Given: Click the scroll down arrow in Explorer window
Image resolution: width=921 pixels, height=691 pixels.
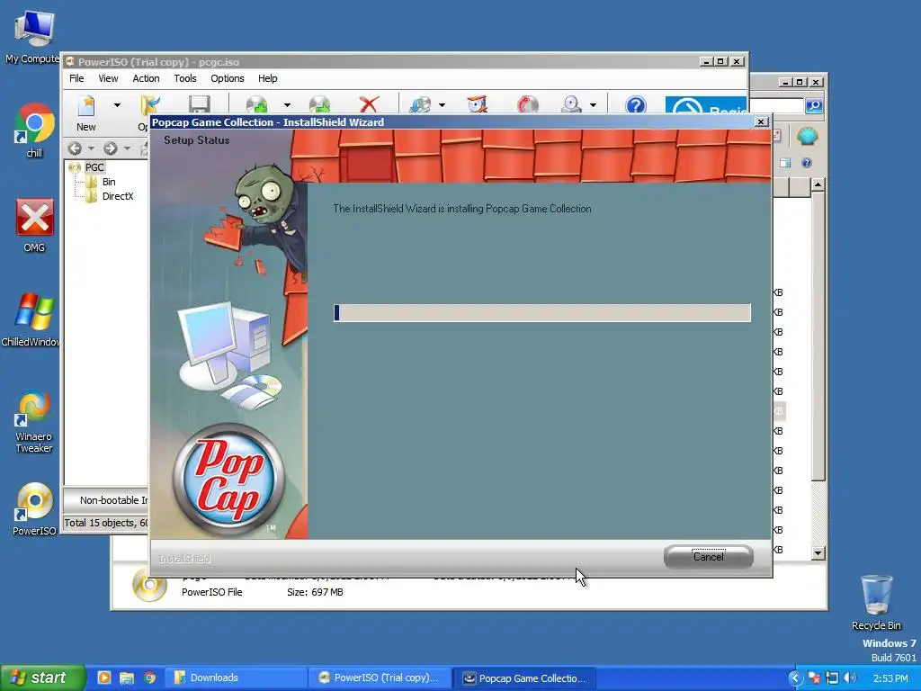Looking at the screenshot, I should coord(818,553).
